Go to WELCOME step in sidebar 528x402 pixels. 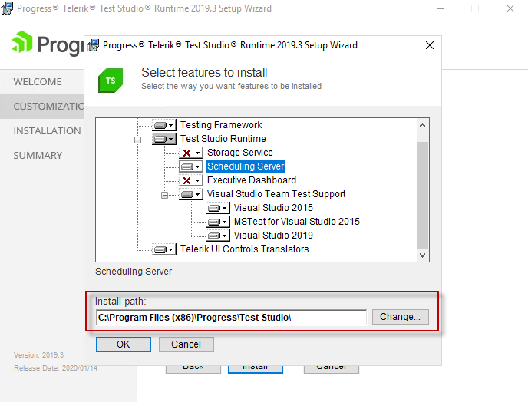coord(38,82)
